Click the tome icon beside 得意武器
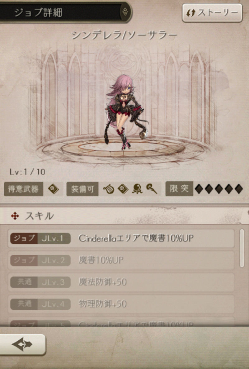The width and height of the screenshot is (249, 369). [53, 189]
